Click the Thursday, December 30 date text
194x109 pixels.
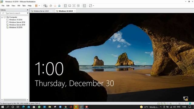[x=74, y=84]
